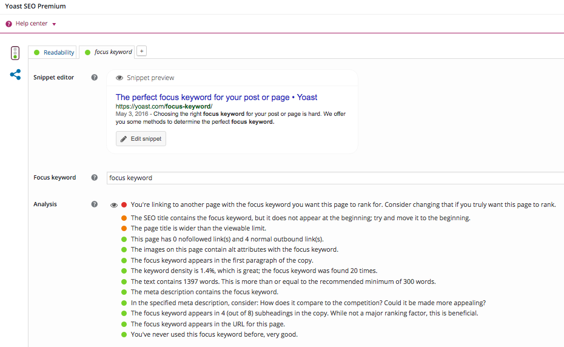The image size is (564, 347).
Task: Click green bullet for subheadings result
Action: point(124,314)
